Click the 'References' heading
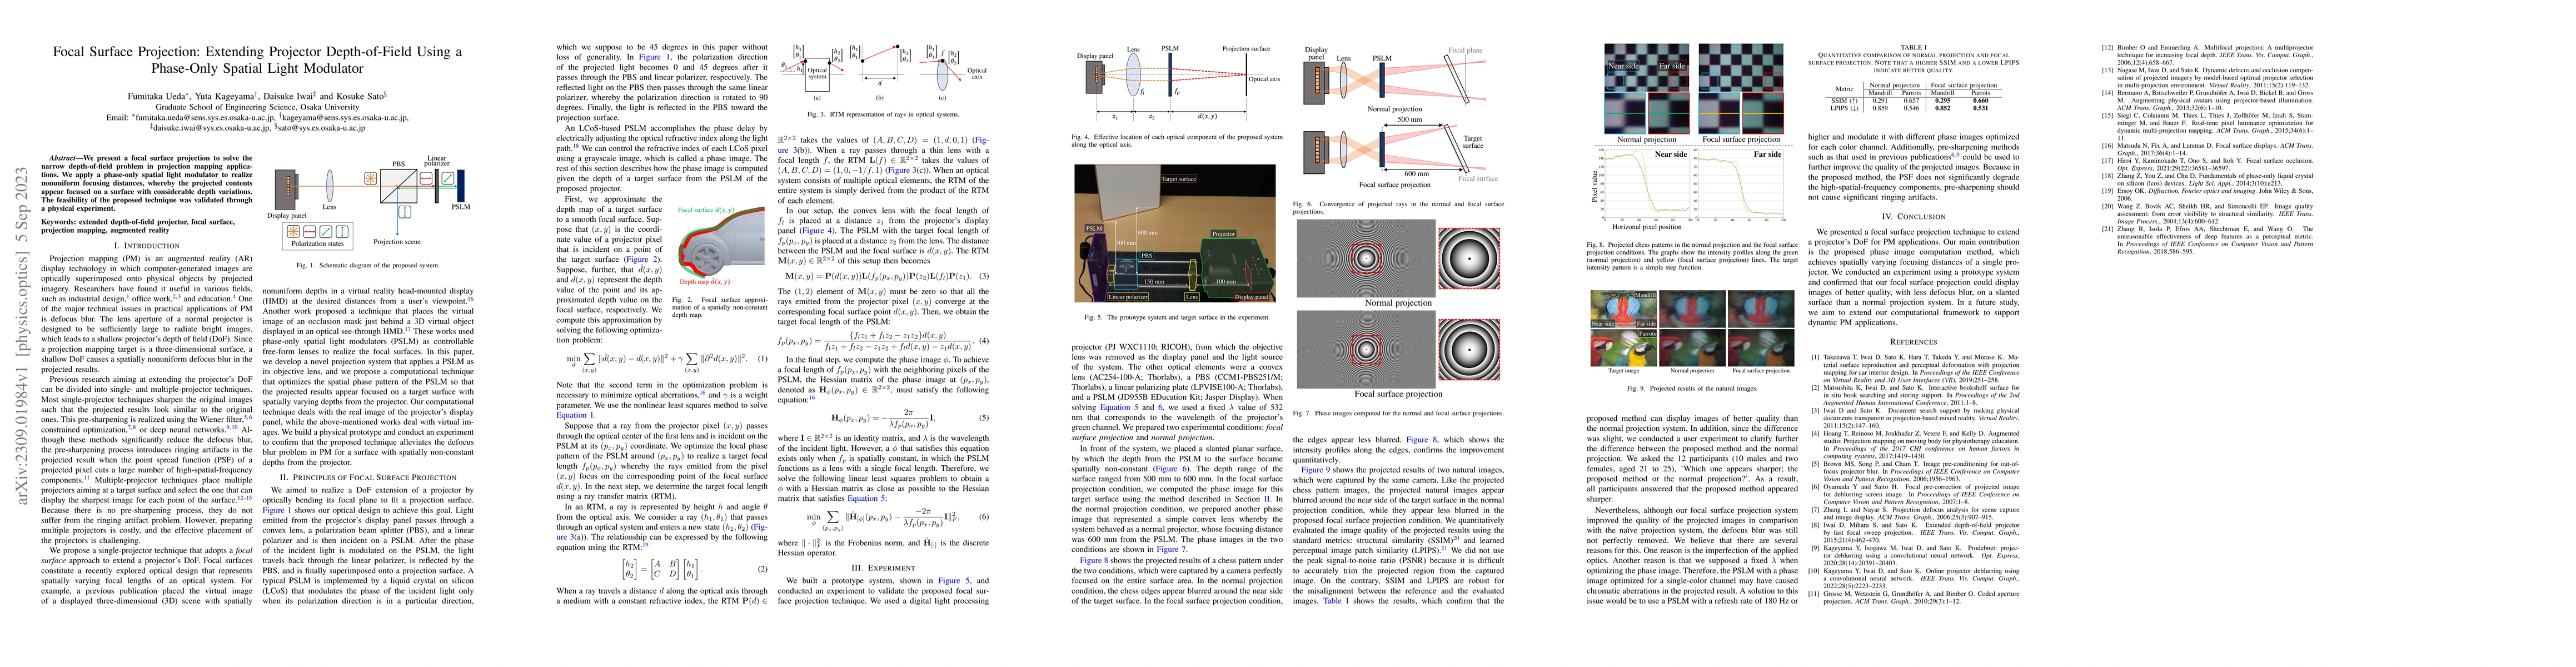2576x667 pixels. 1914,342
